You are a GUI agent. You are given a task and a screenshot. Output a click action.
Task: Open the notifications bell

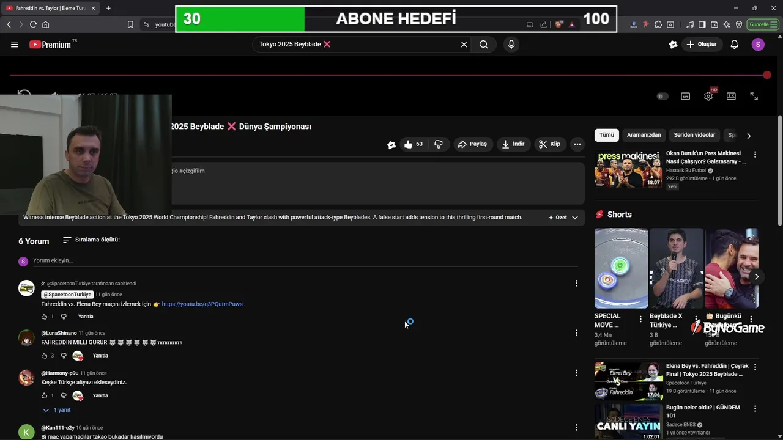click(735, 44)
